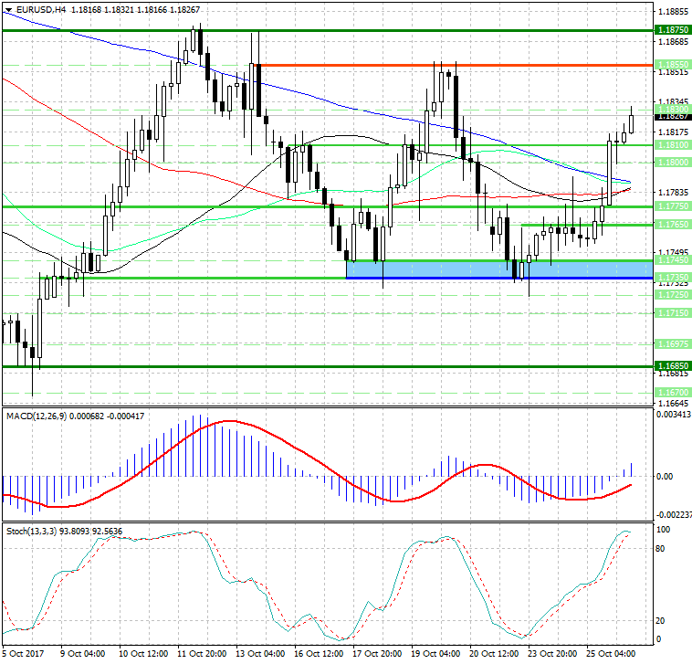Select the current price label 1.18267
The height and width of the screenshot is (664, 692).
672,116
